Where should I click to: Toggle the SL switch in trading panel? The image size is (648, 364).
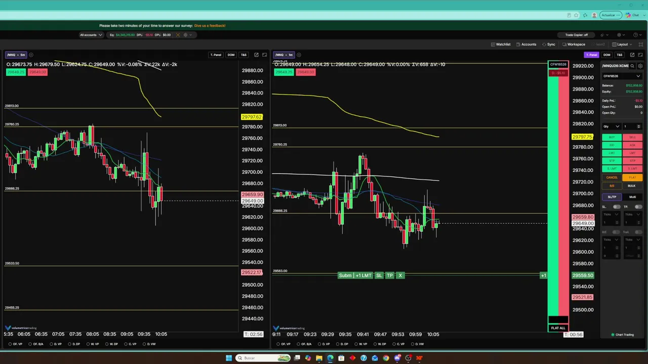[x=617, y=207]
